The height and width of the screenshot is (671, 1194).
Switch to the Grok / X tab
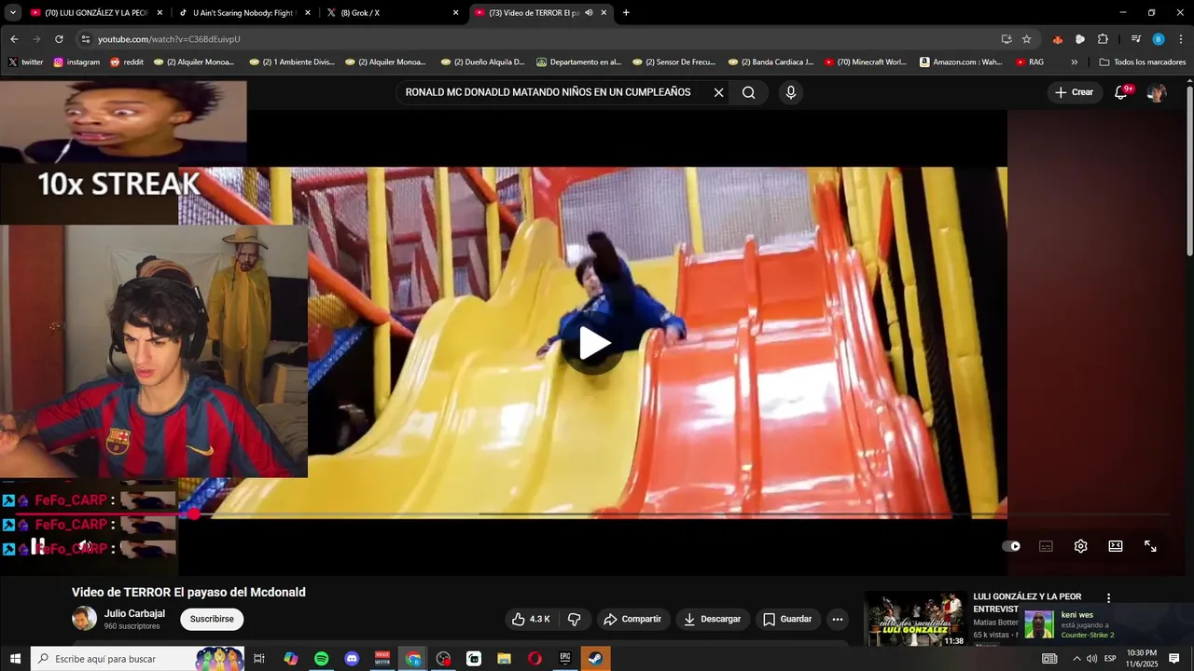tap(392, 13)
